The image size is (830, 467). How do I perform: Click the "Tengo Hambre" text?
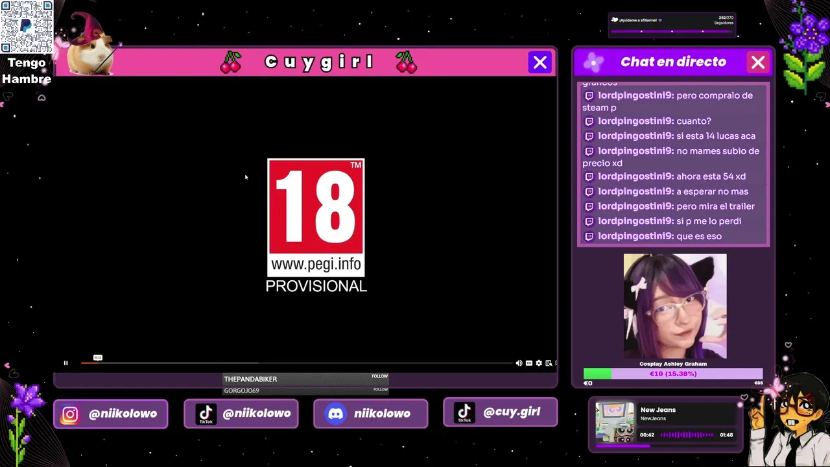point(27,71)
